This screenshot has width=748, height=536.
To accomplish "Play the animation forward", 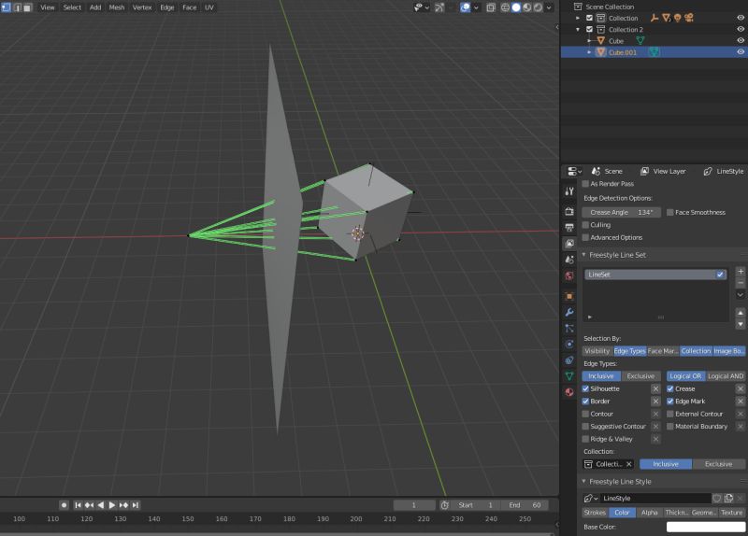I will (x=112, y=505).
